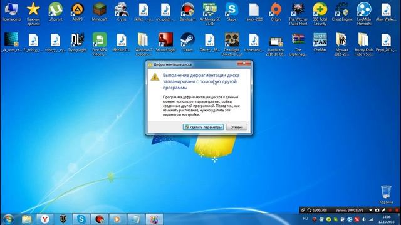
Task: Launch the AIMP3 desktop shortcut
Action: pyautogui.click(x=78, y=12)
